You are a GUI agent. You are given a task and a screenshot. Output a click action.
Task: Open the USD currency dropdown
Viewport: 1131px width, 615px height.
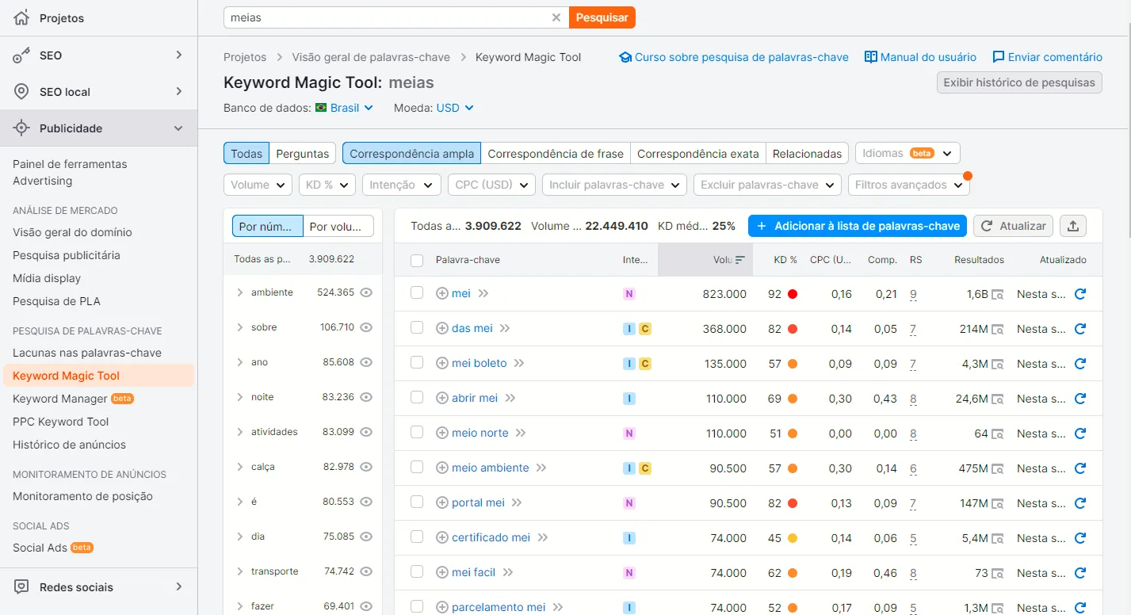(455, 108)
